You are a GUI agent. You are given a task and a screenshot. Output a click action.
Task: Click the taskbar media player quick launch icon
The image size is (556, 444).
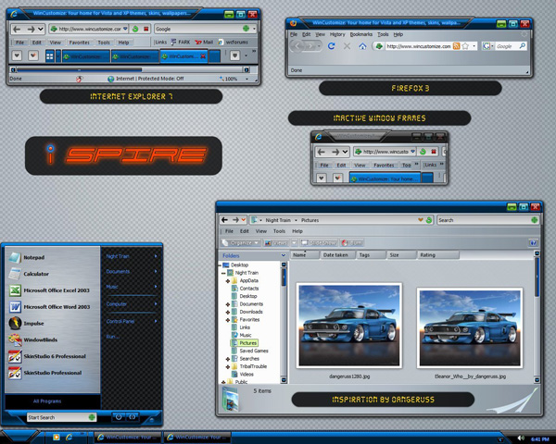tap(56, 438)
